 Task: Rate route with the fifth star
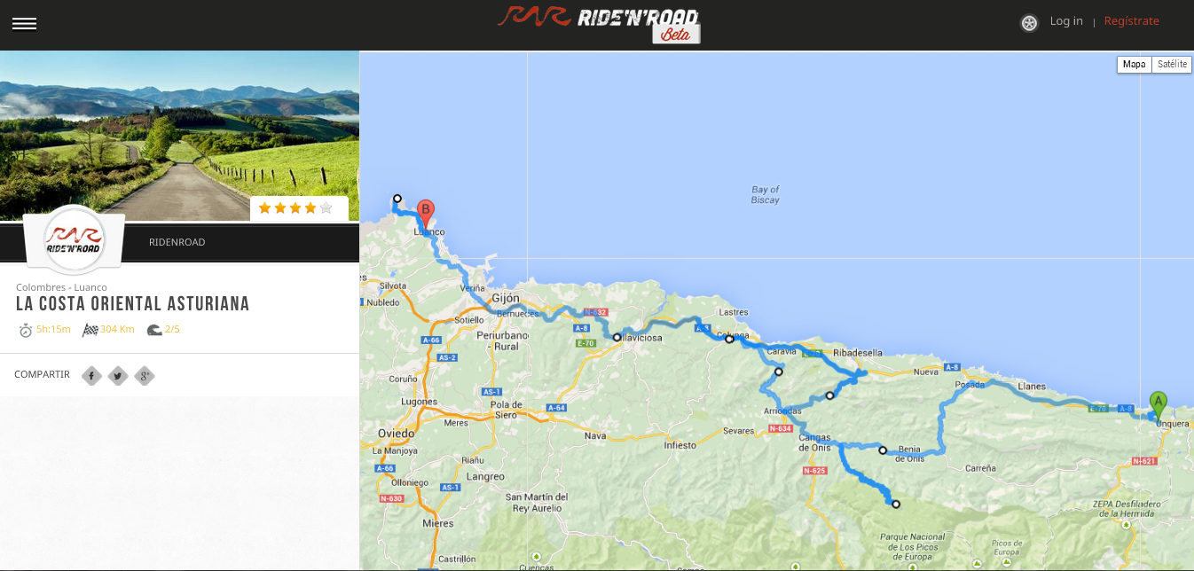326,208
